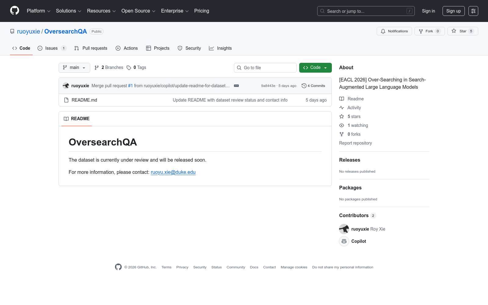Viewport: 488px width, 305px height.
Task: Click the Go to file input
Action: [265, 68]
